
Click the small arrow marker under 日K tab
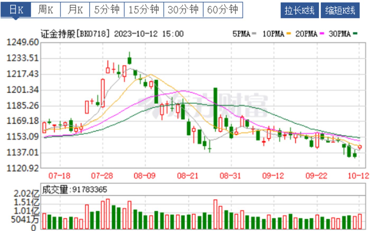pos(15,18)
